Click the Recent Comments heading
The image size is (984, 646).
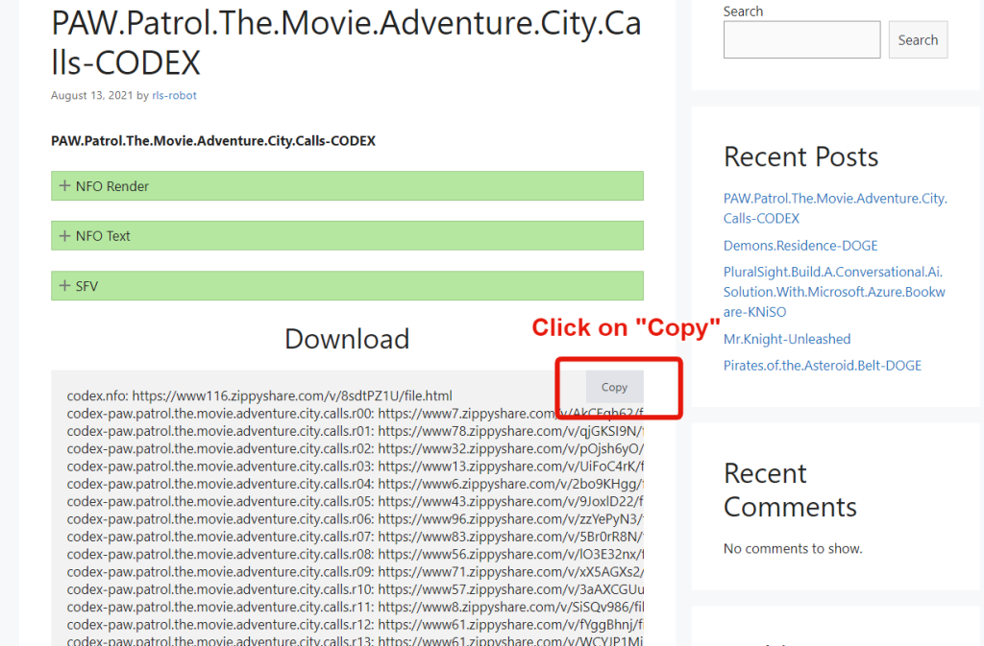[790, 490]
